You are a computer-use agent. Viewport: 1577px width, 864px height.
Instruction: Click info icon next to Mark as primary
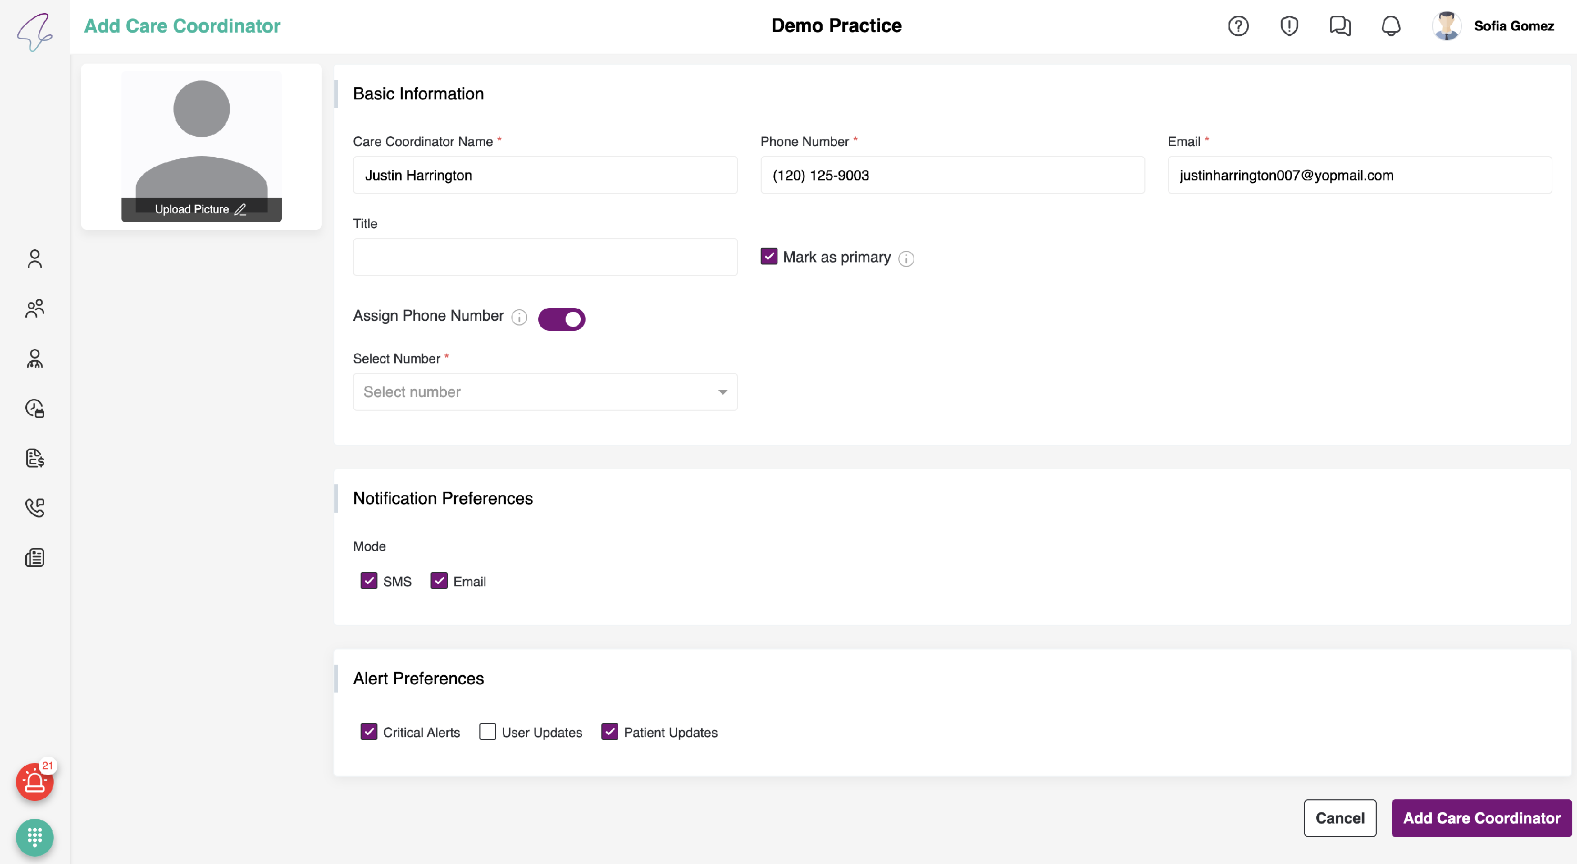(x=906, y=259)
